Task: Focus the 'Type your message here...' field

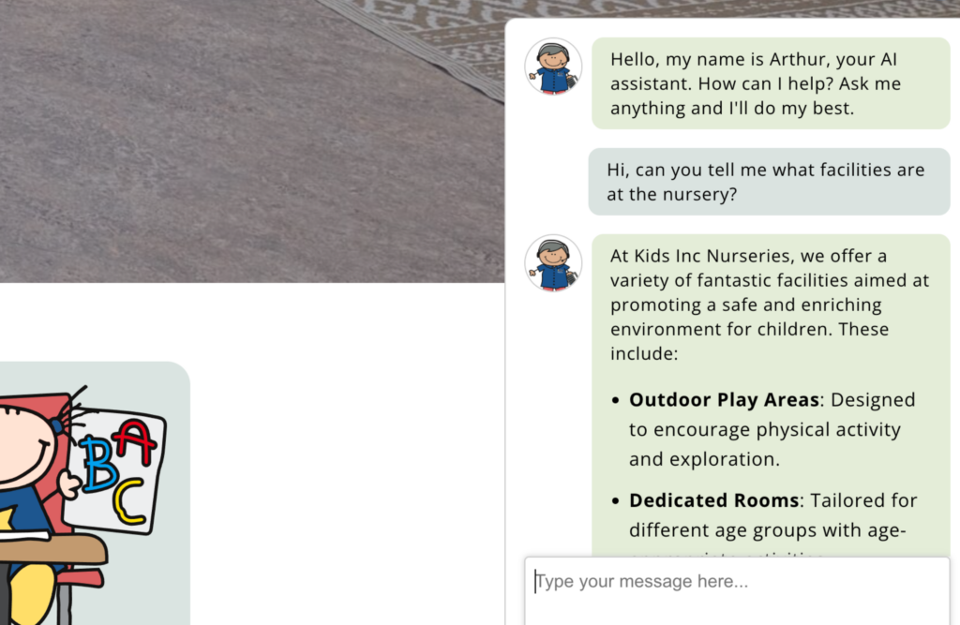Action: coord(737,590)
